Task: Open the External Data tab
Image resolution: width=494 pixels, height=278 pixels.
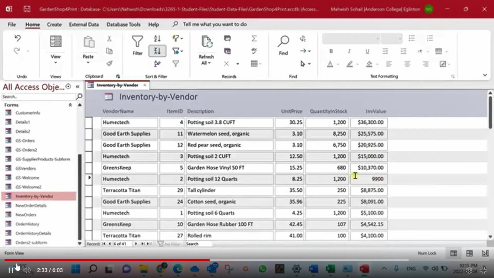Action: click(84, 24)
